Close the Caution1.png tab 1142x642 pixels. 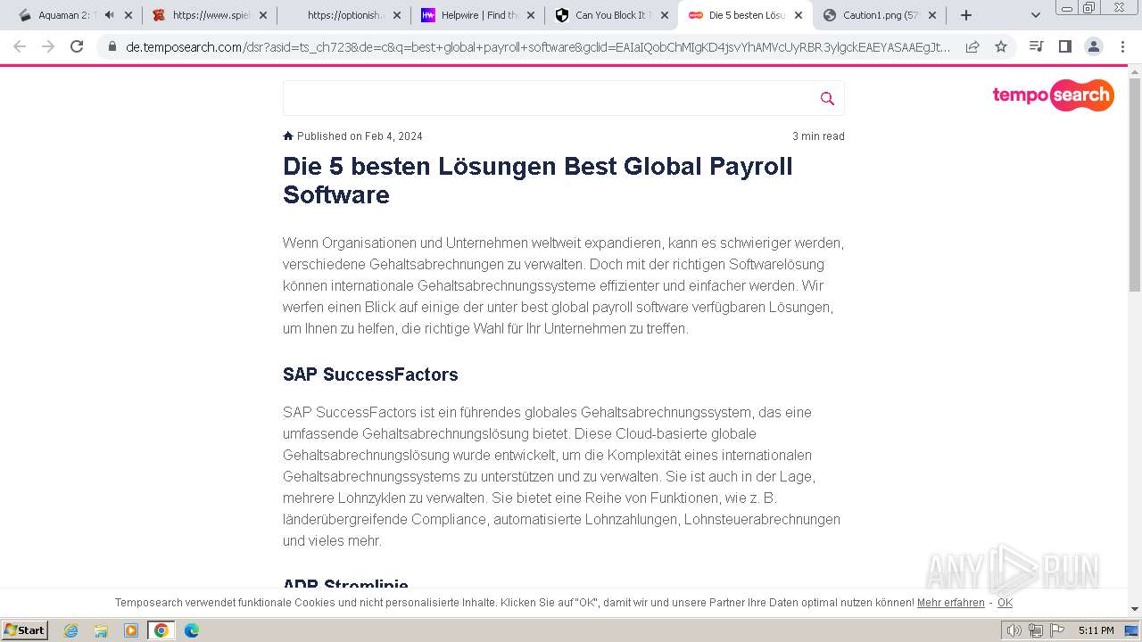931,15
